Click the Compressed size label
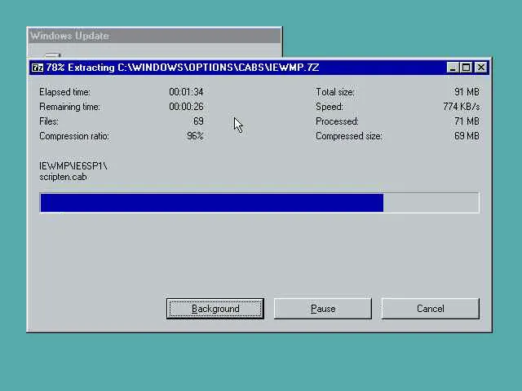Screen dimensions: 522x391 click(348, 136)
